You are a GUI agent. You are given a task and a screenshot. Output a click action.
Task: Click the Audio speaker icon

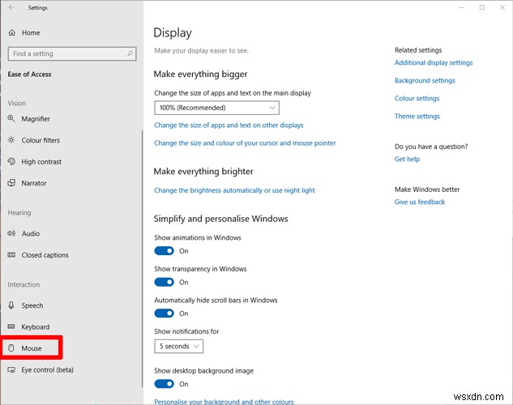tap(11, 233)
